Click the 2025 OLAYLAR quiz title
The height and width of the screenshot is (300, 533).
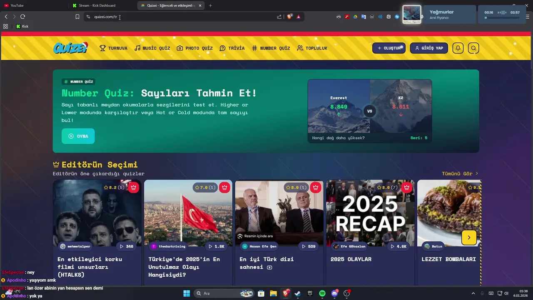click(x=351, y=259)
